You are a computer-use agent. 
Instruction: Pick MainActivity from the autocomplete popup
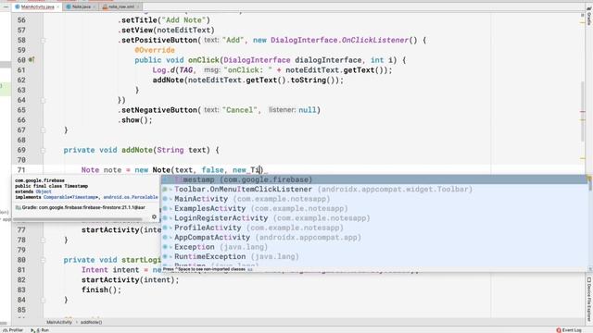374,199
